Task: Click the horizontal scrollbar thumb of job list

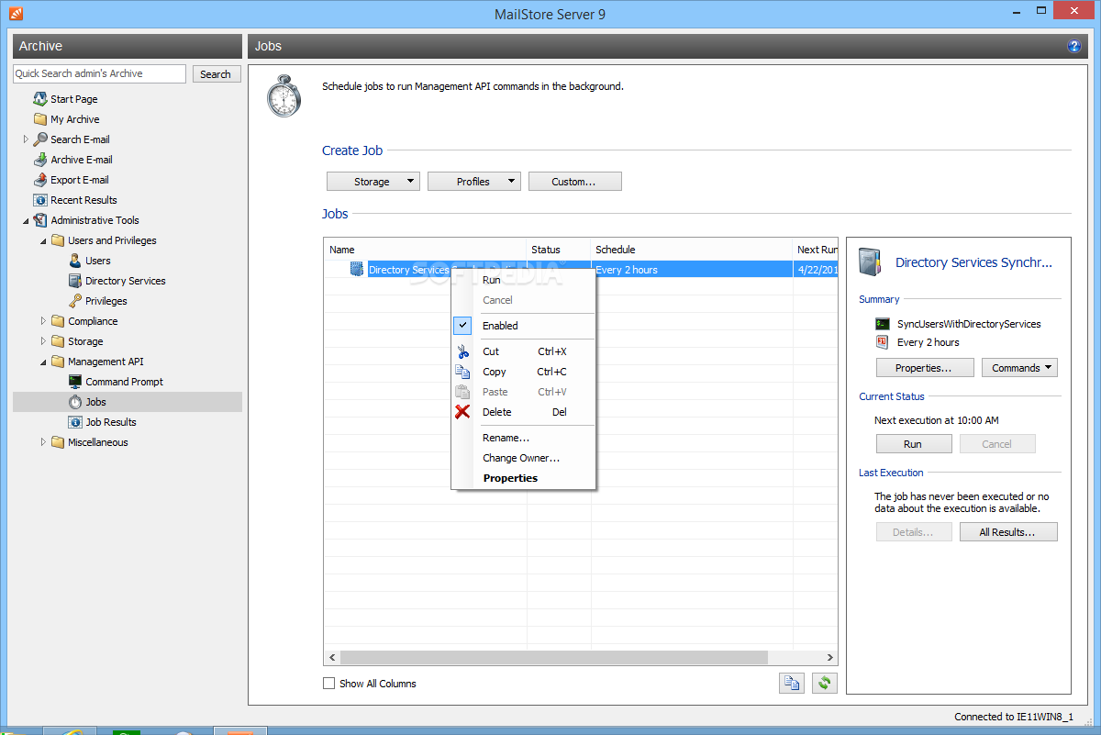Action: coord(553,658)
